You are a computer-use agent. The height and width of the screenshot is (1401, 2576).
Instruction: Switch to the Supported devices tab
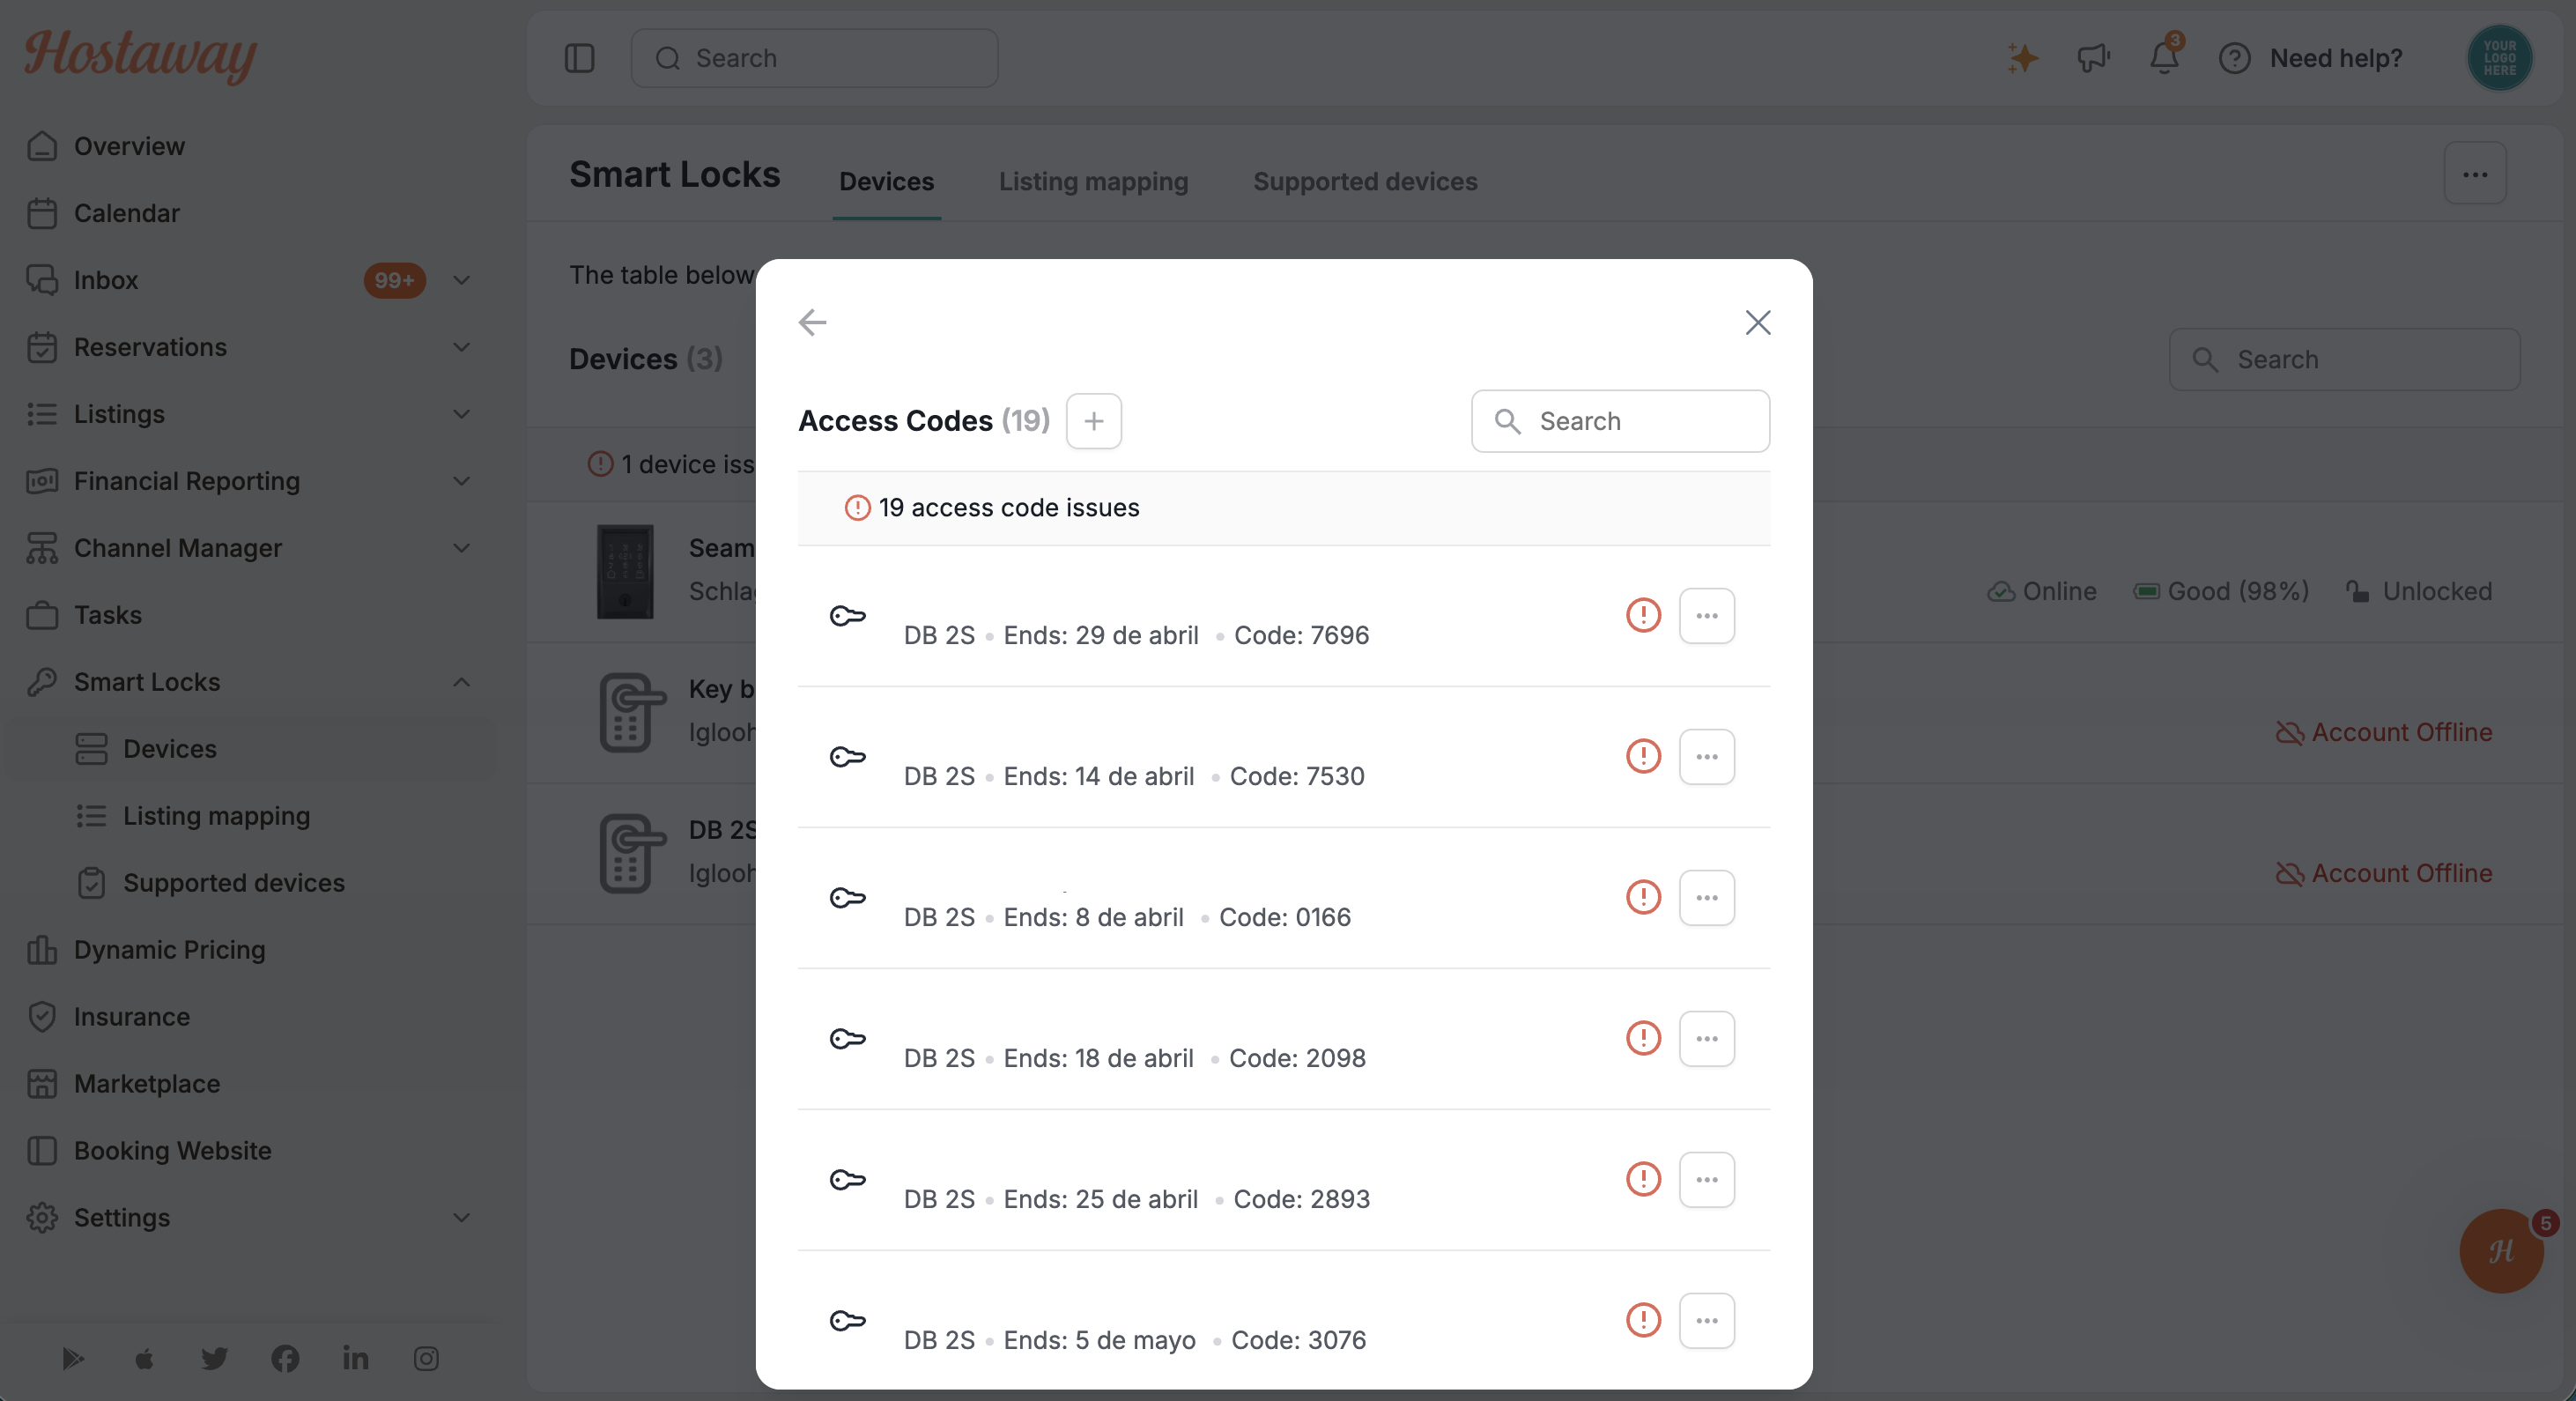pos(1365,181)
